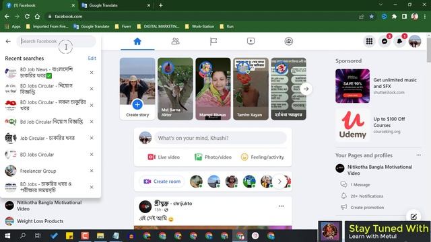Add a Photo/video to post
Viewport: 431px width, 242px height.
pyautogui.click(x=213, y=157)
